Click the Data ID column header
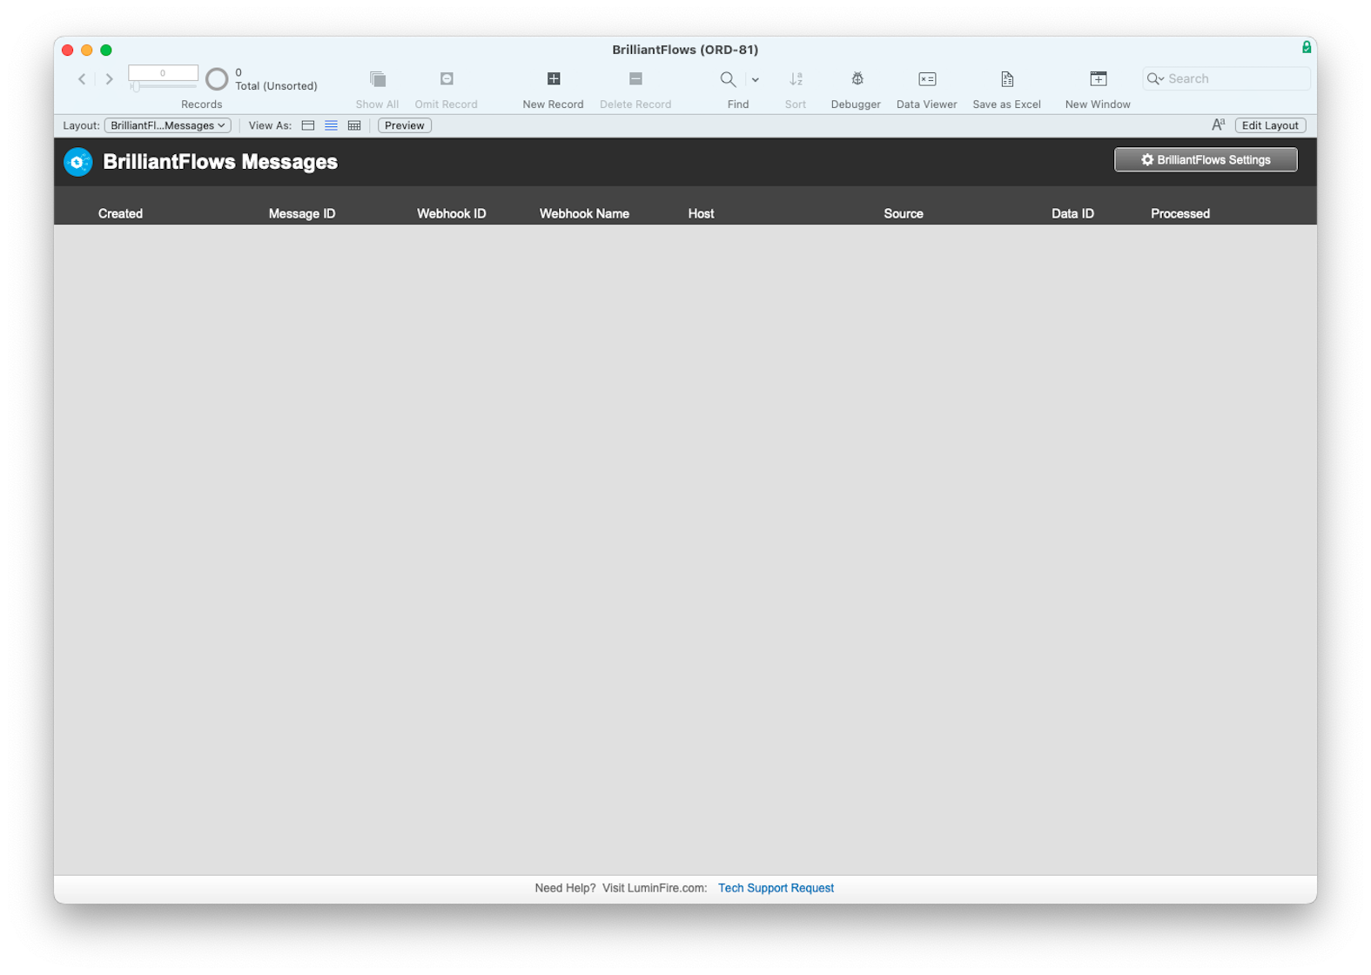The height and width of the screenshot is (975, 1371). tap(1072, 213)
